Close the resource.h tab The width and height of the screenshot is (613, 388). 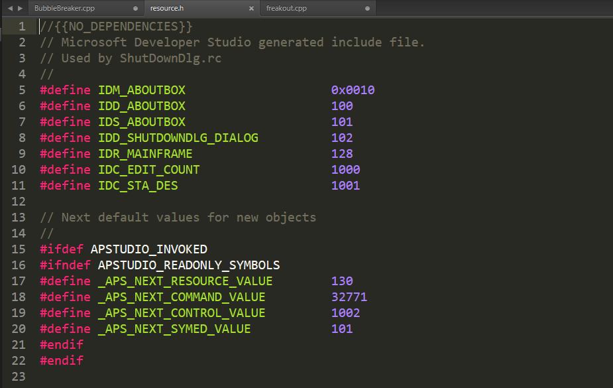click(251, 9)
